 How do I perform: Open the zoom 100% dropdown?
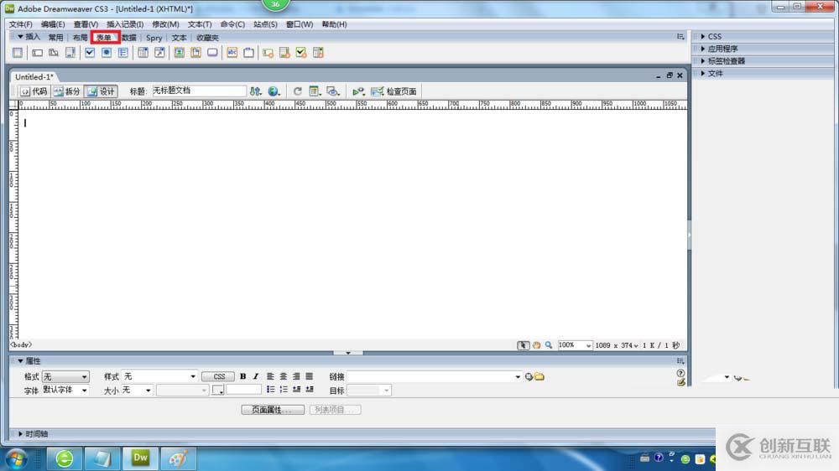(575, 345)
